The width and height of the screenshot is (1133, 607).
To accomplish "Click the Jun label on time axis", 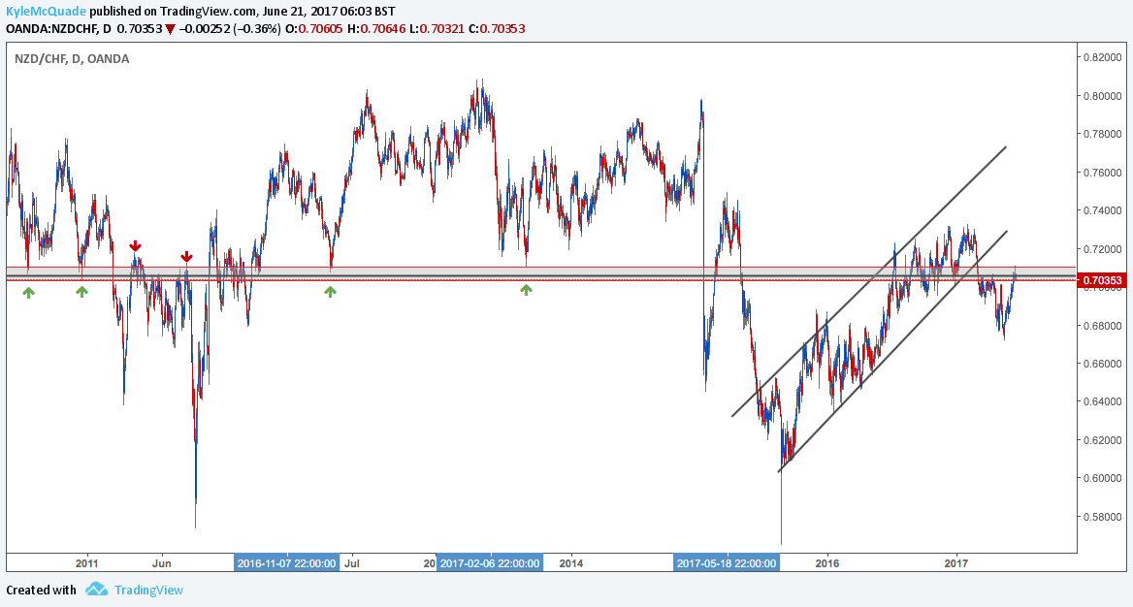I will pos(161,563).
